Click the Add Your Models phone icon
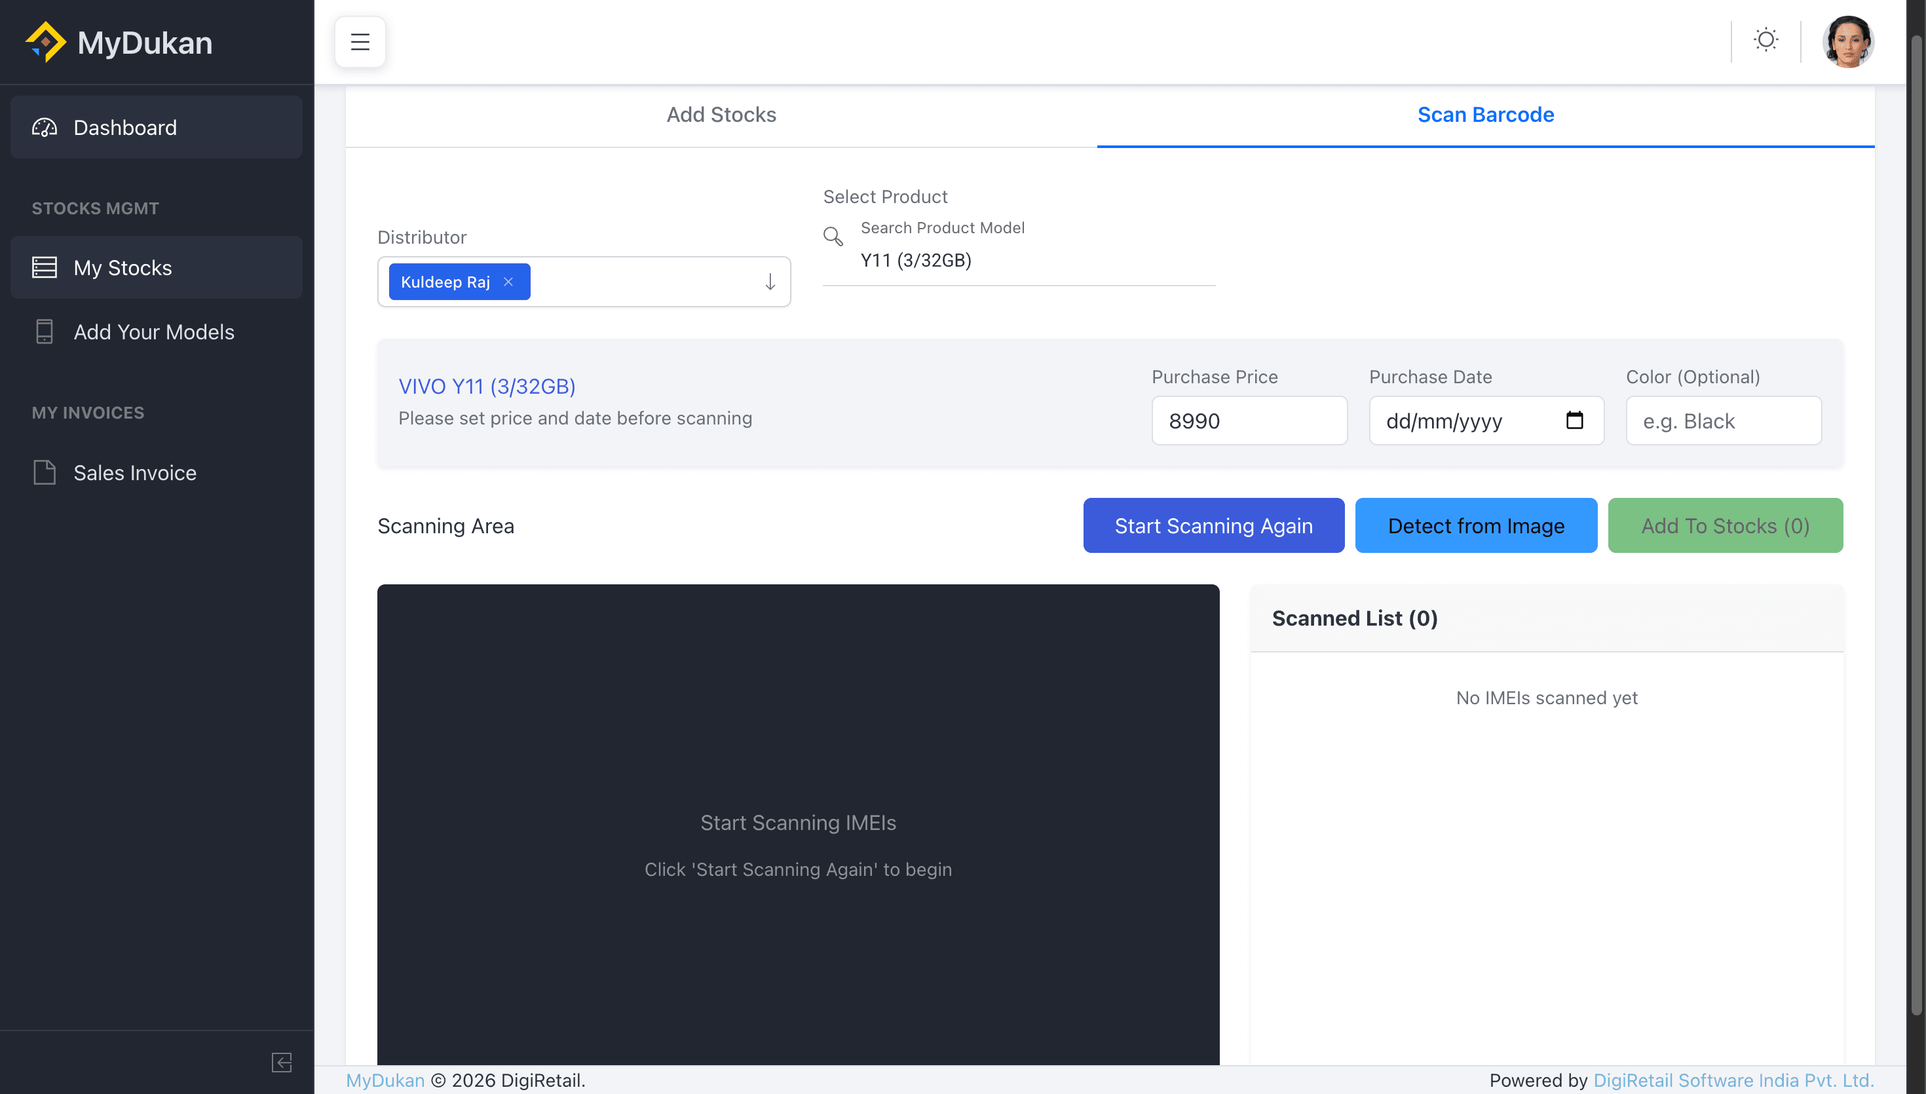Image resolution: width=1926 pixels, height=1094 pixels. tap(45, 331)
